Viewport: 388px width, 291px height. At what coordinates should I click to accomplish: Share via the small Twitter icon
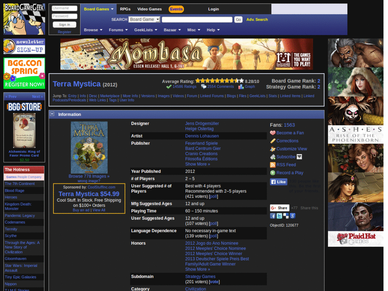[x=279, y=216]
